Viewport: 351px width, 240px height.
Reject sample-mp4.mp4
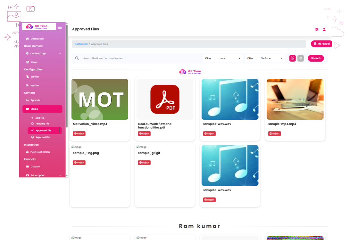[274, 133]
